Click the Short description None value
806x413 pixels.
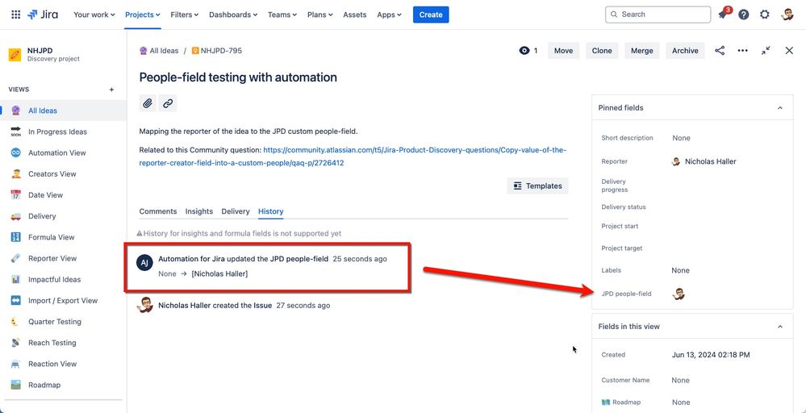point(681,138)
